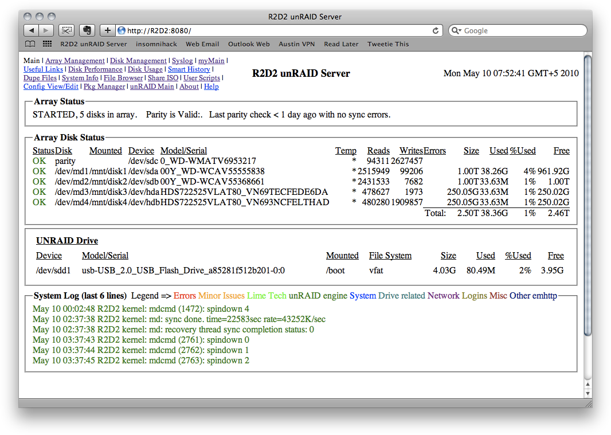Click the vfat file system value
This screenshot has width=611, height=435.
point(376,270)
